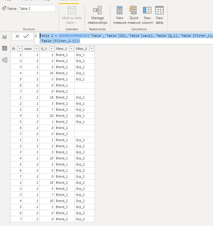
Task: Click the SUMMARIZE function in formula
Action: click(x=79, y=36)
